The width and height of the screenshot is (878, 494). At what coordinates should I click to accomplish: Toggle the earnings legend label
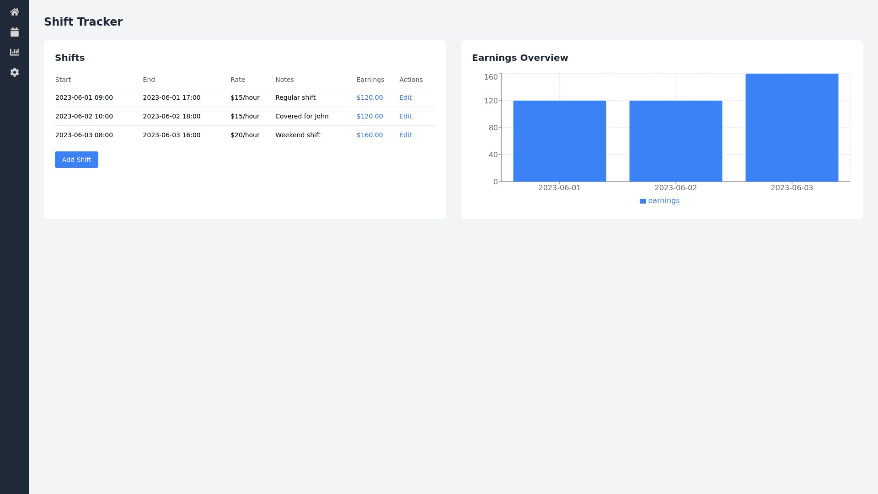tap(664, 201)
